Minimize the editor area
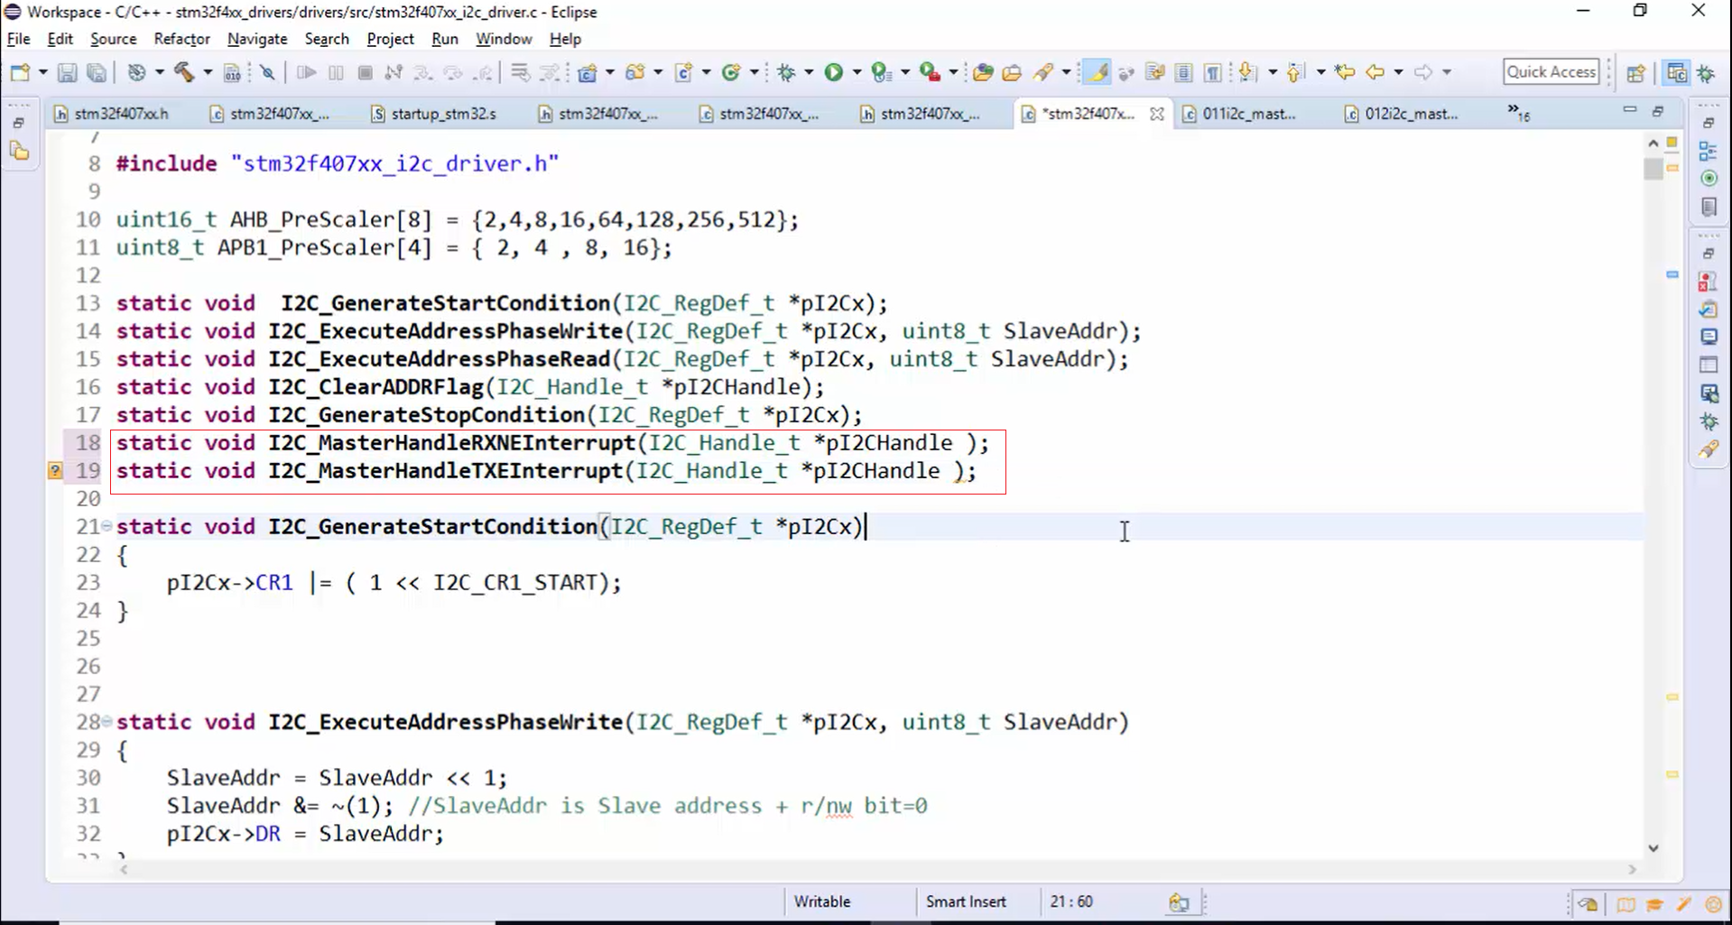1732x925 pixels. (x=1629, y=110)
